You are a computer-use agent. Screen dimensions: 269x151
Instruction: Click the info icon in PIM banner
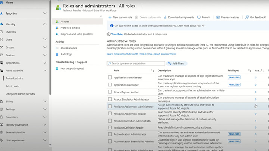point(111,25)
